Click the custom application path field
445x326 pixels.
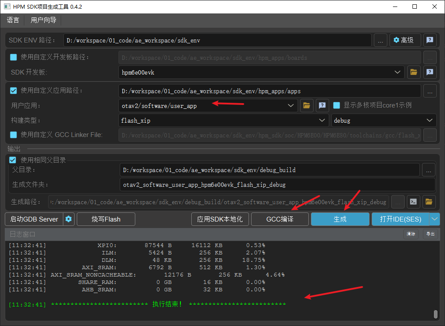tap(270, 91)
